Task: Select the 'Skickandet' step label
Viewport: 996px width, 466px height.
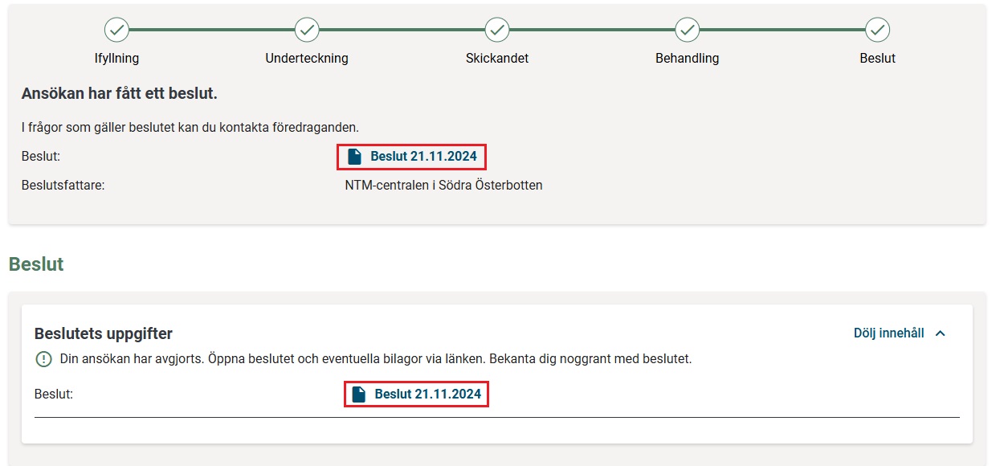Action: [x=497, y=59]
